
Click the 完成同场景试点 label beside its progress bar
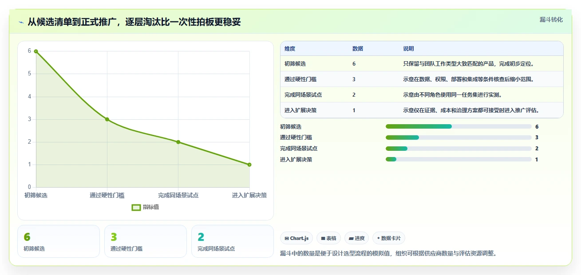pos(299,149)
